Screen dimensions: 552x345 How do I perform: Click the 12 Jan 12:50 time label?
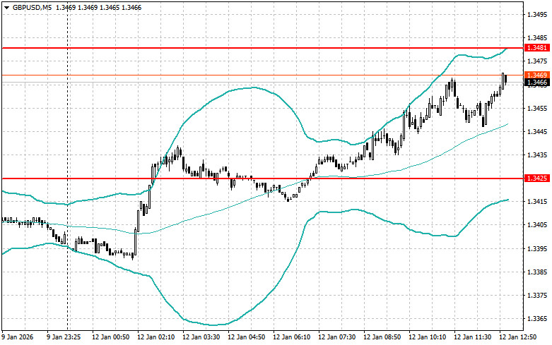pyautogui.click(x=517, y=337)
